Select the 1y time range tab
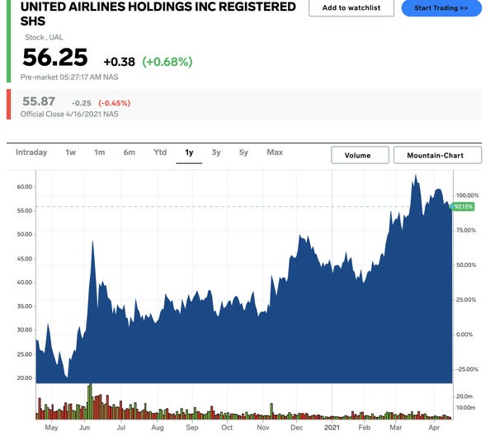 pos(189,152)
